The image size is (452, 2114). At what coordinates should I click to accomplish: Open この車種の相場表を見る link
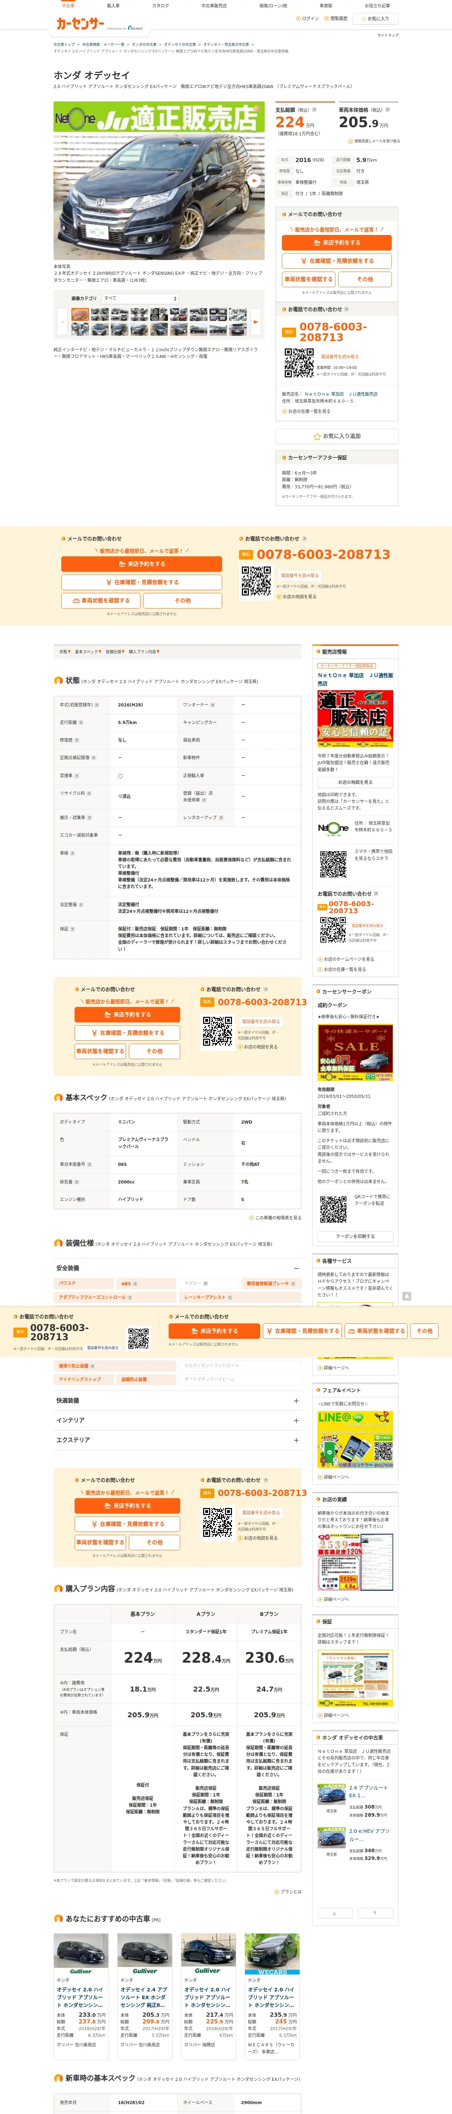click(x=276, y=1218)
